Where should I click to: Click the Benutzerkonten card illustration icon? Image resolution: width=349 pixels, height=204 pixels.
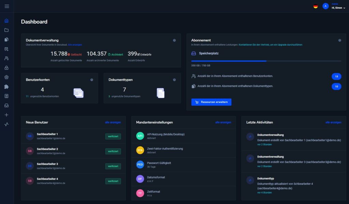pos(79,93)
